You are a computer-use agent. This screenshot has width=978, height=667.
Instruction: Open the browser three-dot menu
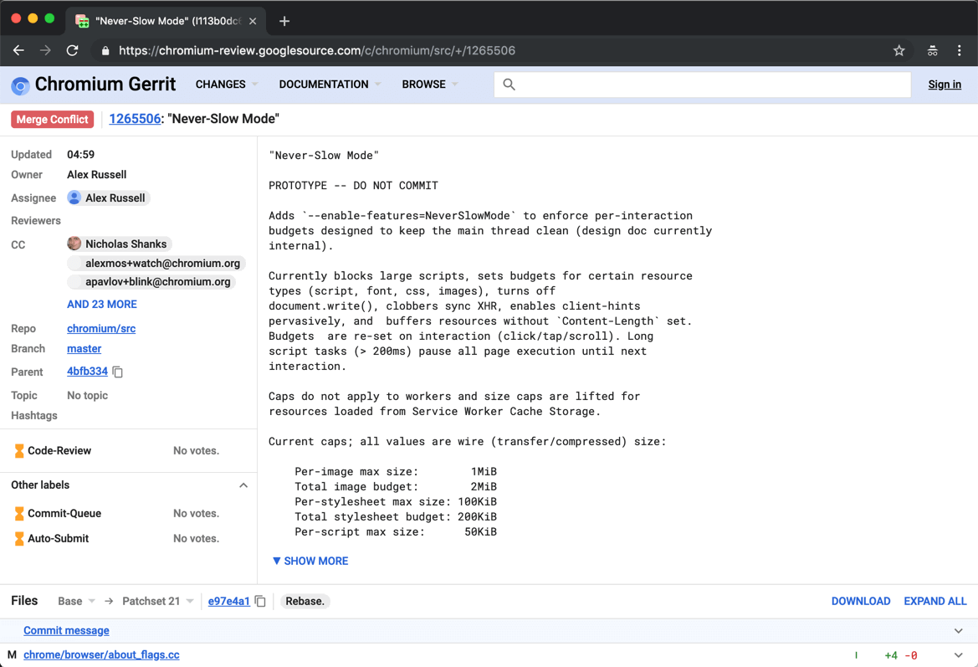(960, 50)
